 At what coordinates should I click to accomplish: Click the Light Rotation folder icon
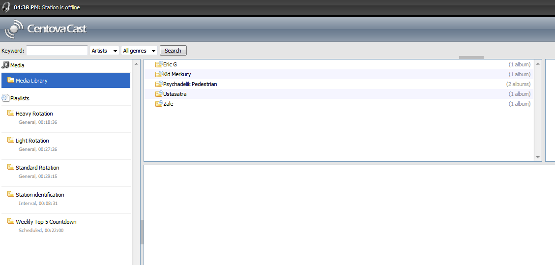[11, 140]
